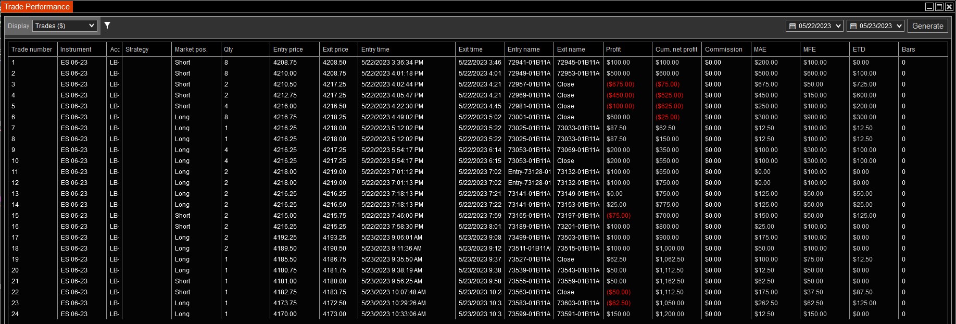Select entry time 5/22/2023 7:58:30 PM

click(x=392, y=227)
